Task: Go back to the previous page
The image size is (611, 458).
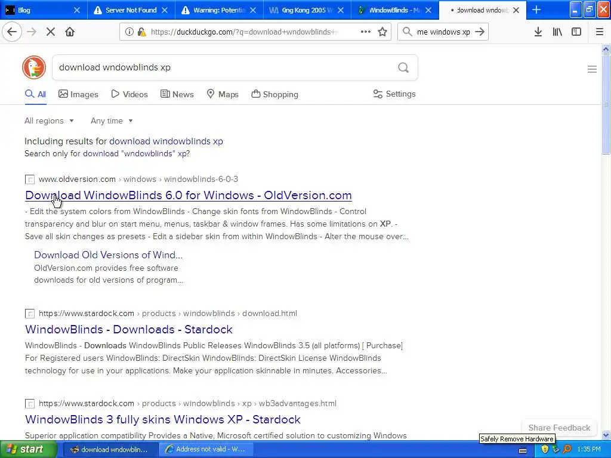Action: 12,32
